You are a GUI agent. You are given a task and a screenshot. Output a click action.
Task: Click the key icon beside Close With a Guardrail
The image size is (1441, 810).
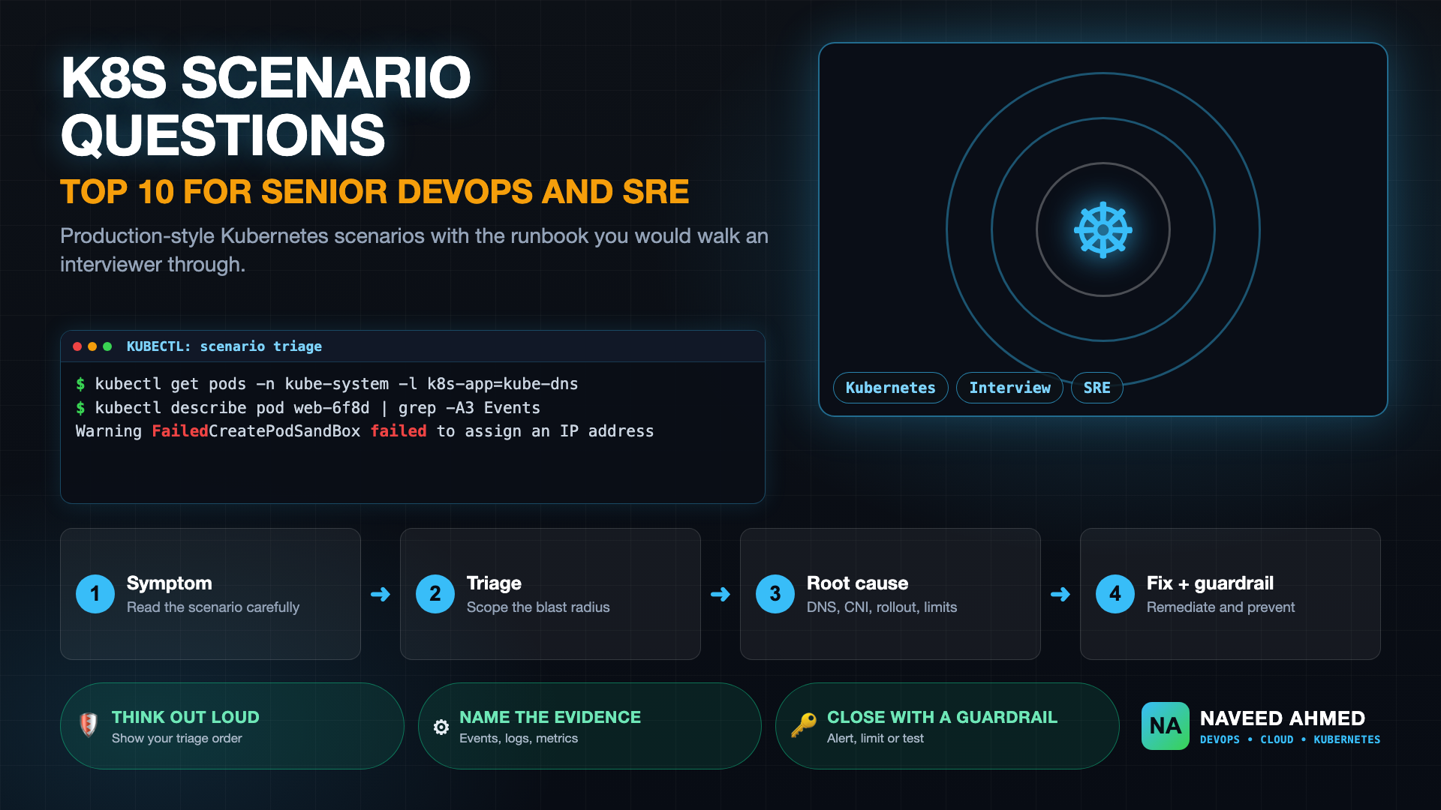tap(804, 725)
